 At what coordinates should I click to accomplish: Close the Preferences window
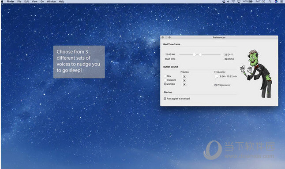click(163, 37)
